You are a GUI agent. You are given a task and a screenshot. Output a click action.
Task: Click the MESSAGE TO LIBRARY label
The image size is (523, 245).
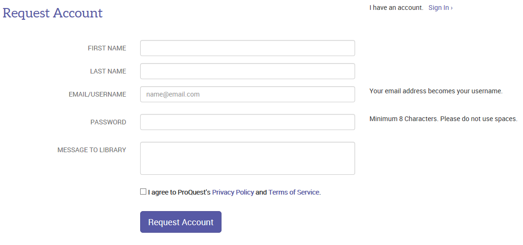(x=92, y=150)
